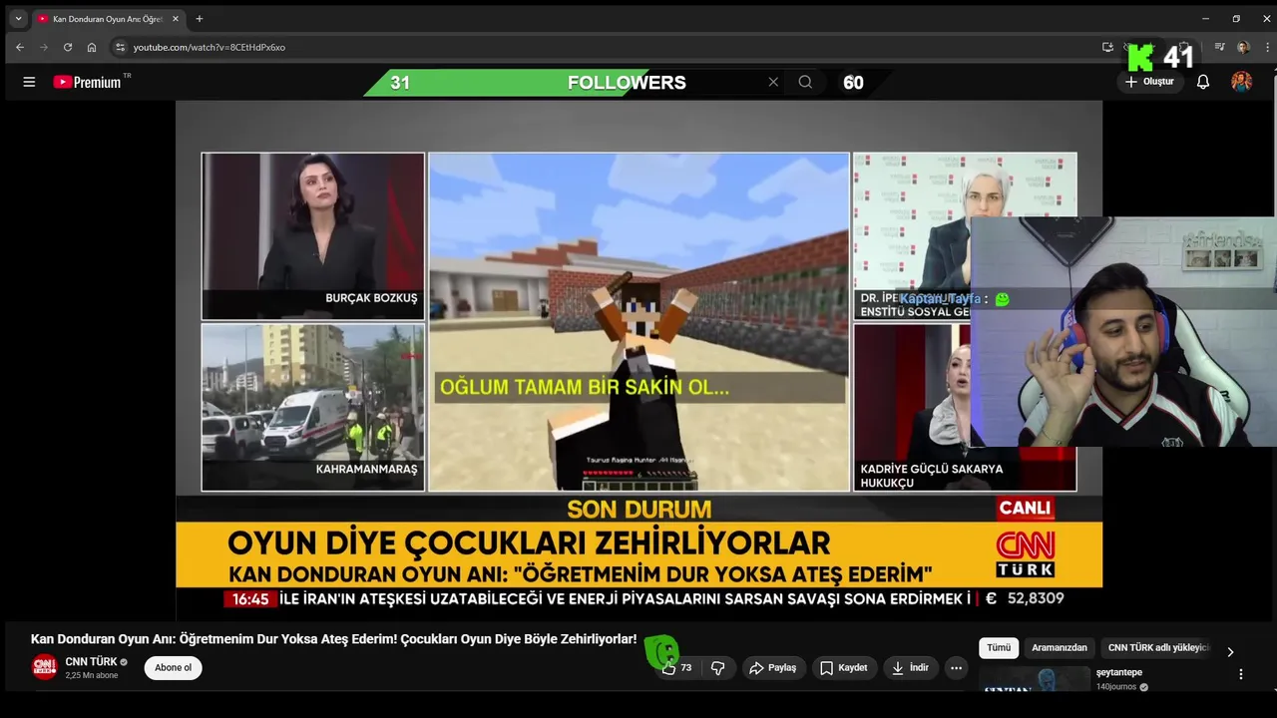1277x718 pixels.
Task: Select the Kan Donduran Oyun Anı browser tab
Action: (109, 19)
